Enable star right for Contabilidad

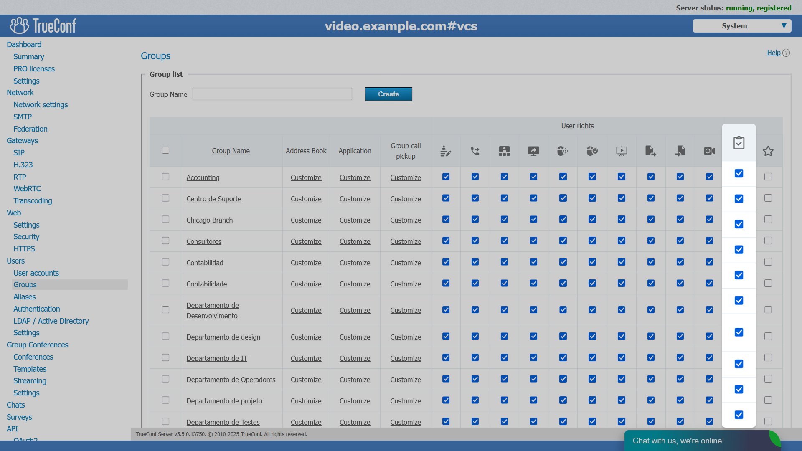pyautogui.click(x=768, y=262)
